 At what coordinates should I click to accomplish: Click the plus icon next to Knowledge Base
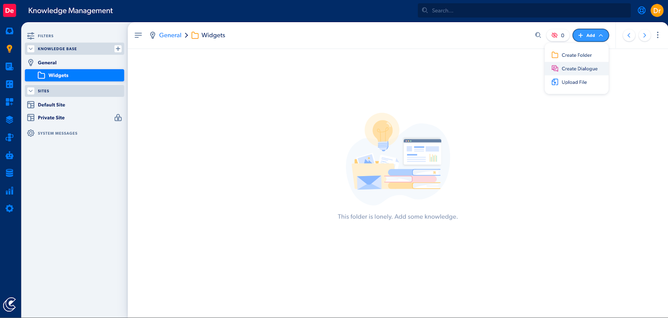tap(118, 49)
